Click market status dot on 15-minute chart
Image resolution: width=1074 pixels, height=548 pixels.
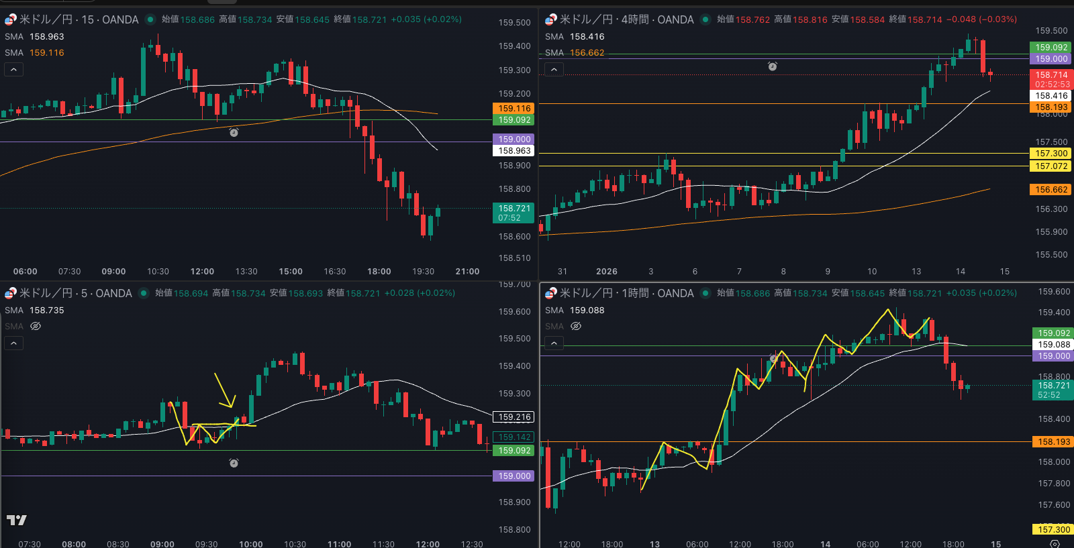click(x=150, y=19)
